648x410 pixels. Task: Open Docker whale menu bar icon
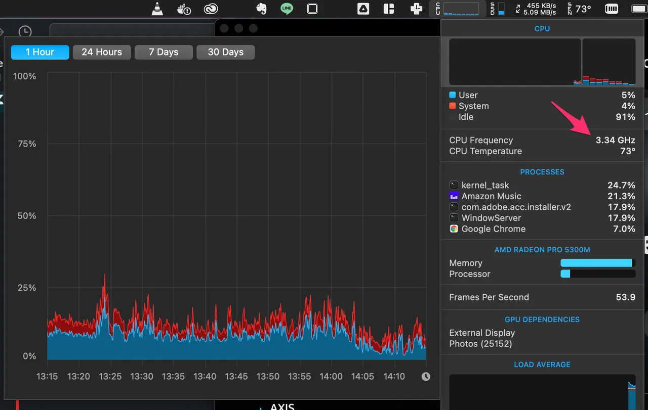184,9
